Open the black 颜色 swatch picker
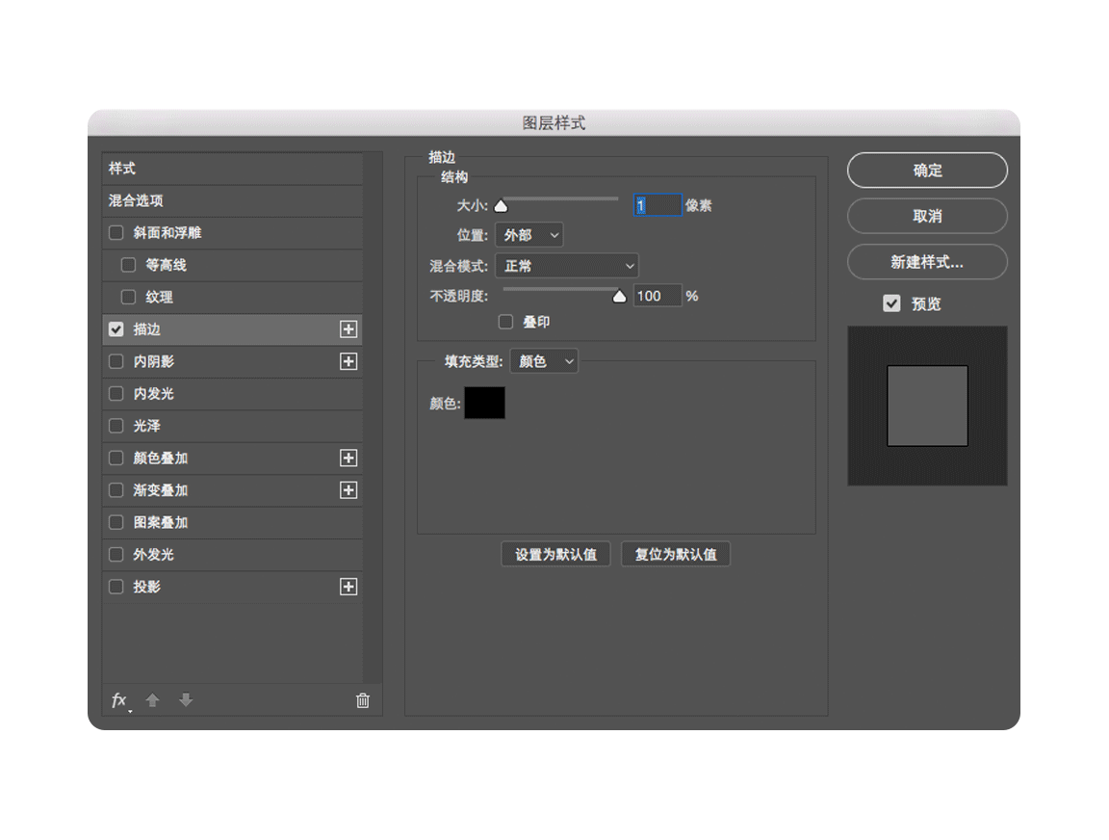 pyautogui.click(x=484, y=403)
